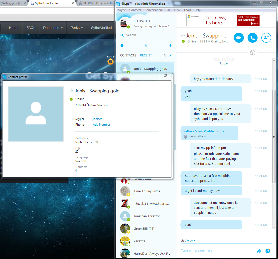Click the Green555 [PB] avatar
This screenshot has height=259, width=278.
coord(125,229)
